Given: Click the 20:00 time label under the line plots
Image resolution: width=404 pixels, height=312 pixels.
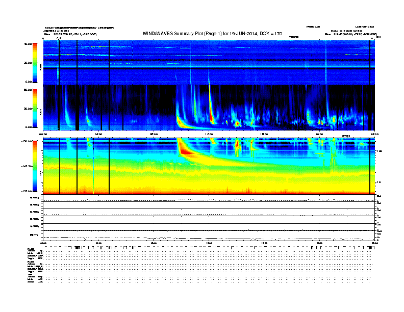Looking at the screenshot, I should [319, 243].
